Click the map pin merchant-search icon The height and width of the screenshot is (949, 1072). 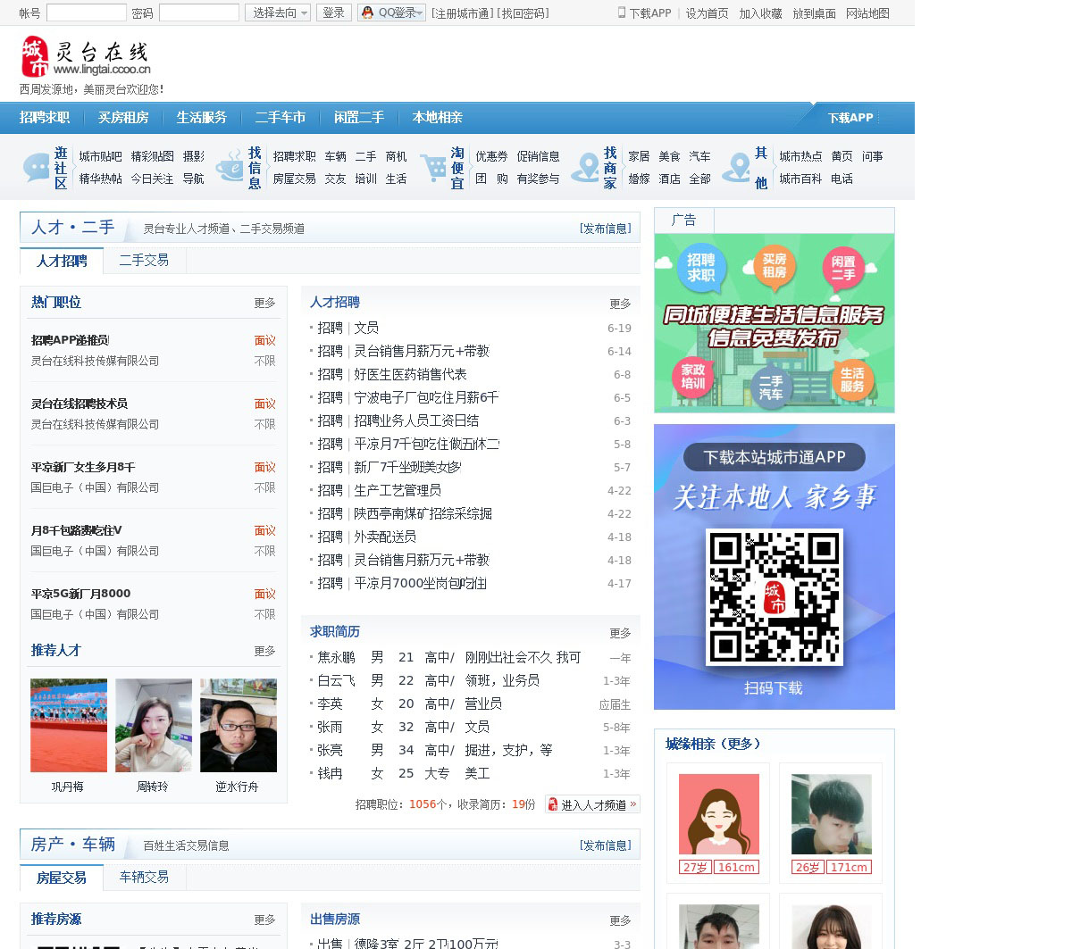[585, 167]
